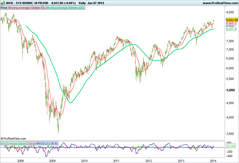Click the 2011 time axis label

click(x=117, y=161)
